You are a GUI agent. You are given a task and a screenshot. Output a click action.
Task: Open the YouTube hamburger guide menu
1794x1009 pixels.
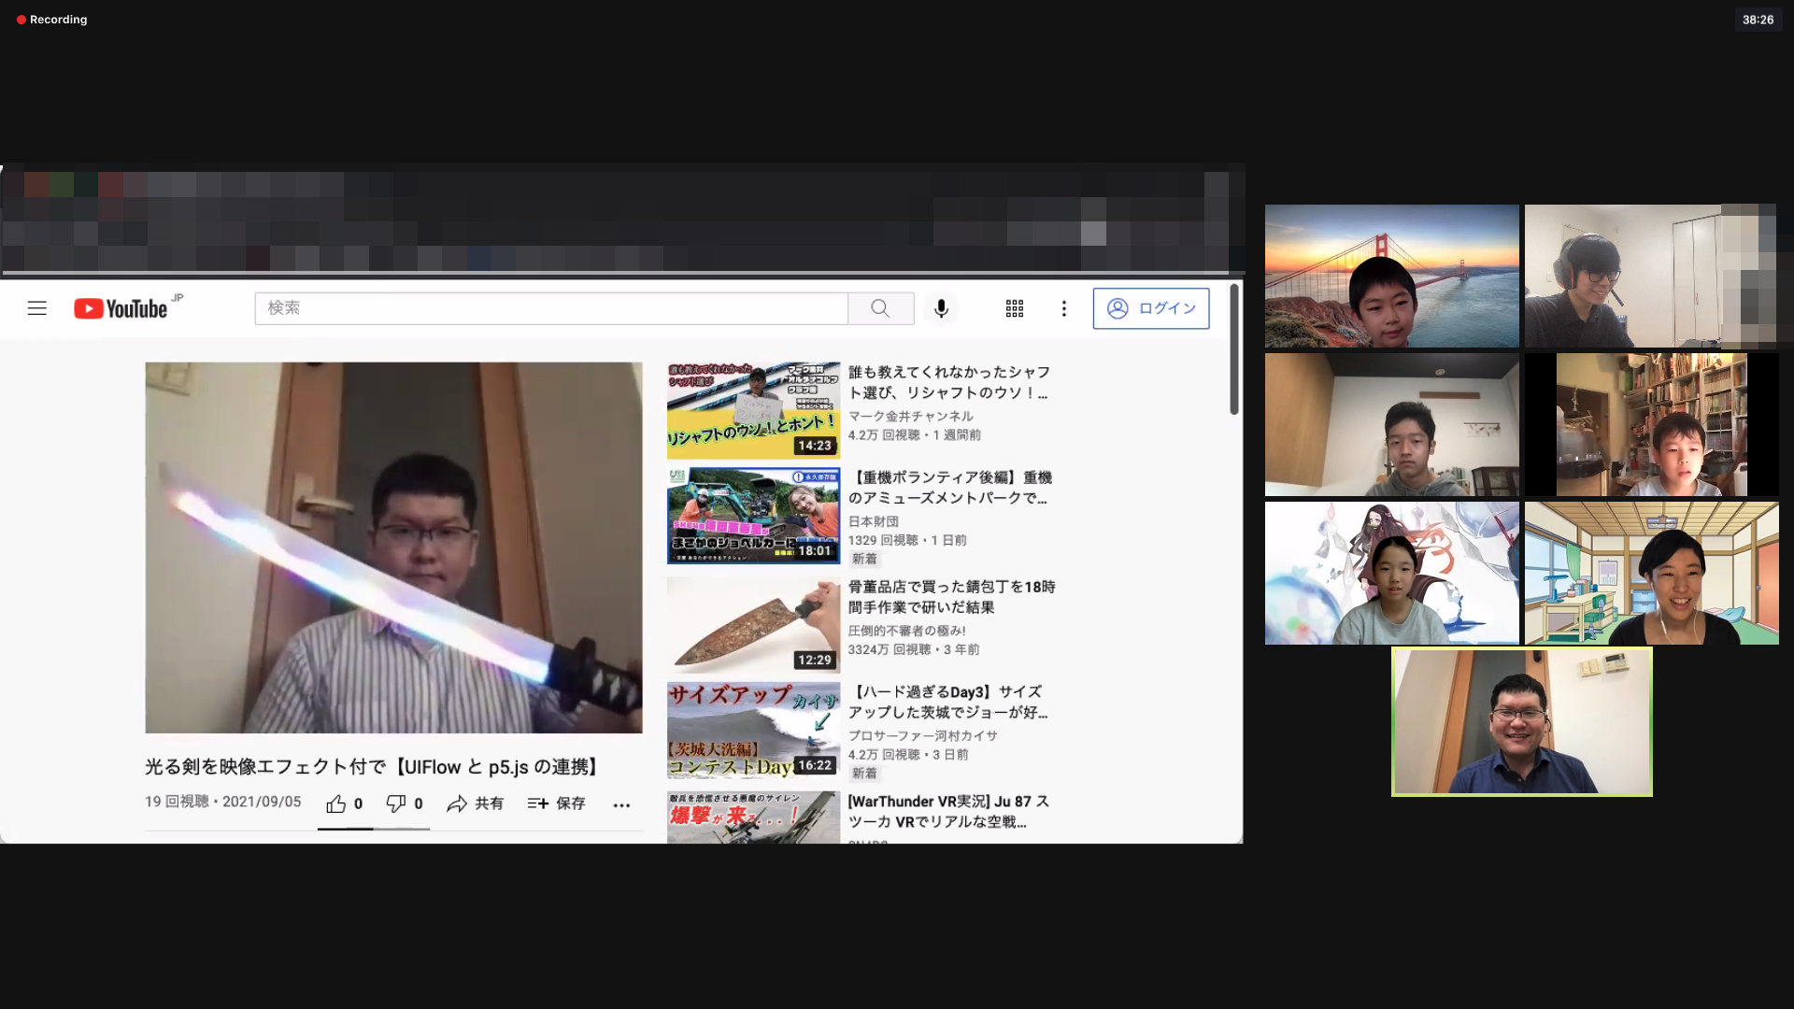tap(37, 308)
